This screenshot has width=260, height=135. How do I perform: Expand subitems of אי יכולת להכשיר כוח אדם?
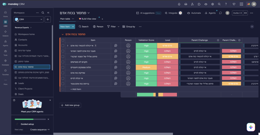(x=68, y=46)
